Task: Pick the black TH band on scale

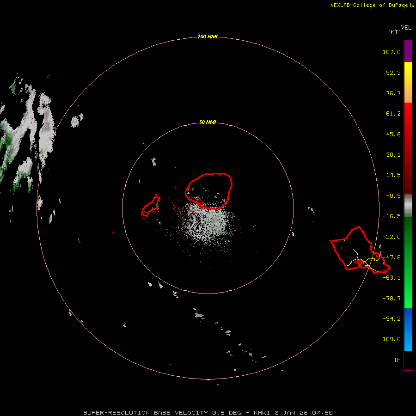Action: (408, 360)
